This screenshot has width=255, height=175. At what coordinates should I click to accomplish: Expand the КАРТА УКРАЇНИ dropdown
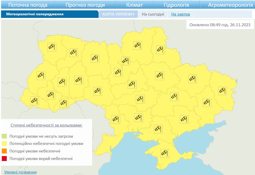click(x=118, y=14)
